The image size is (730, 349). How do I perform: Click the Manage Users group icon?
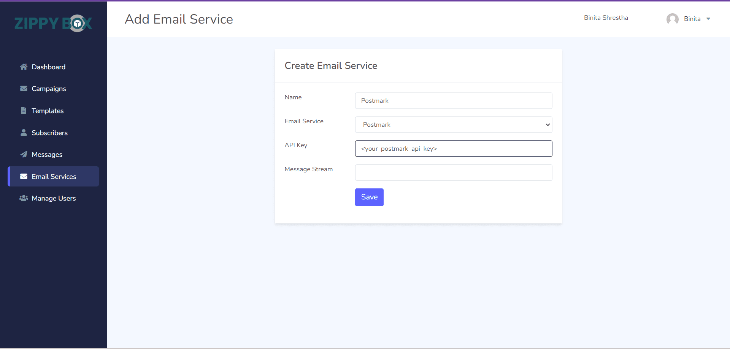24,198
